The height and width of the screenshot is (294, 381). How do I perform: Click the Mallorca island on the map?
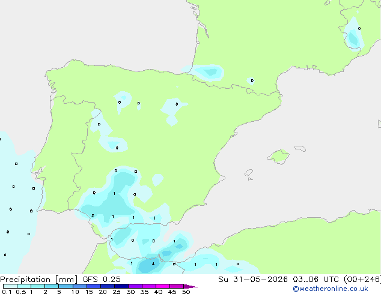tap(278, 157)
